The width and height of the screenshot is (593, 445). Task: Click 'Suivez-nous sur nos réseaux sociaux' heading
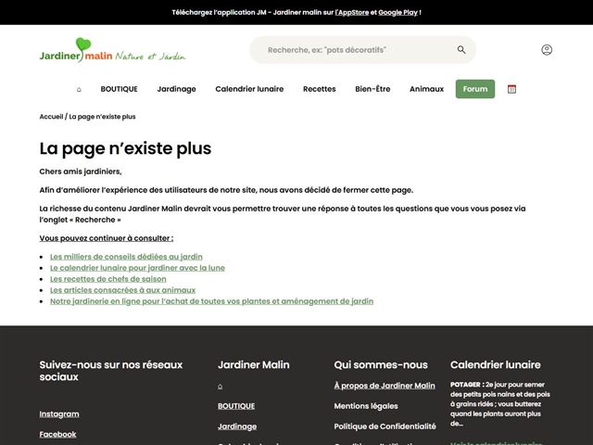click(x=111, y=371)
